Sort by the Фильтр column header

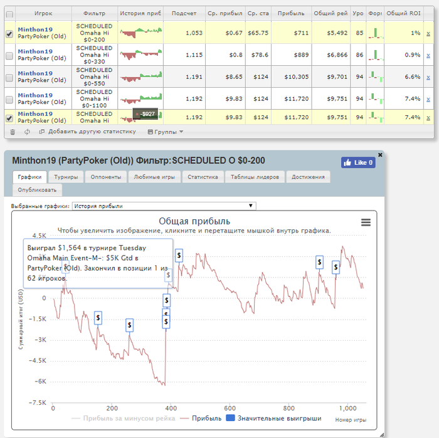coord(94,13)
